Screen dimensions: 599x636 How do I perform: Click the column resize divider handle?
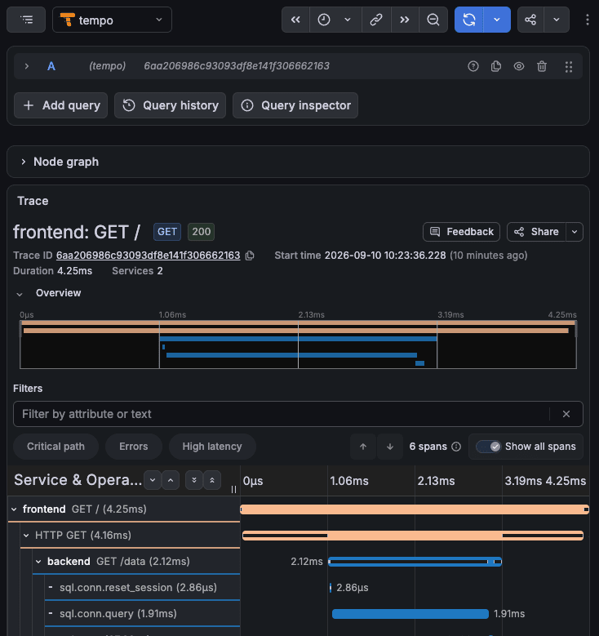pos(233,490)
